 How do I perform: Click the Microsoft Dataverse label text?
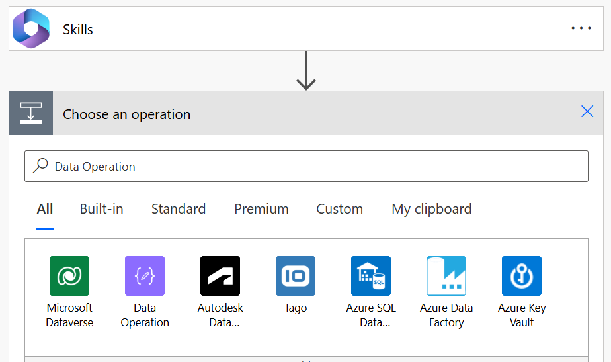pyautogui.click(x=69, y=315)
